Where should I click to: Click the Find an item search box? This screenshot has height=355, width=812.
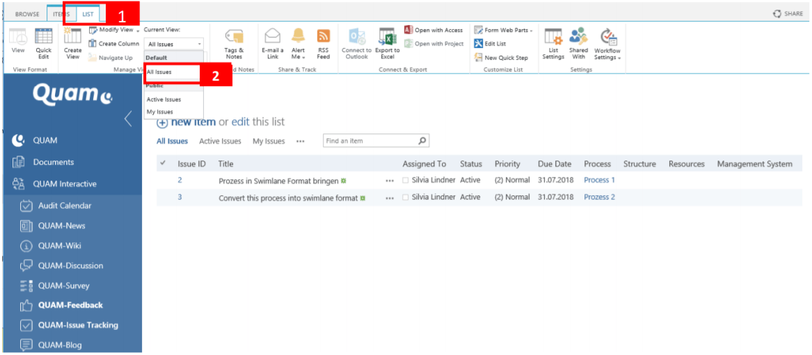point(370,141)
